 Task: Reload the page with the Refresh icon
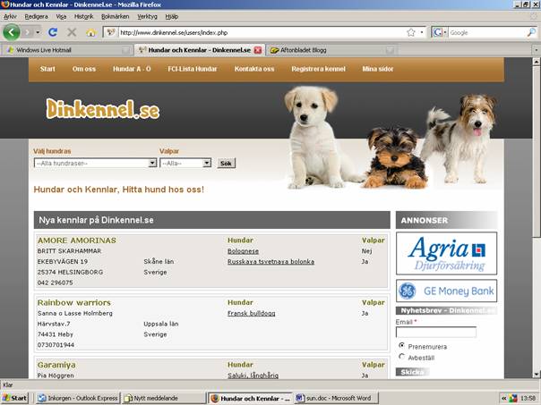click(53, 32)
